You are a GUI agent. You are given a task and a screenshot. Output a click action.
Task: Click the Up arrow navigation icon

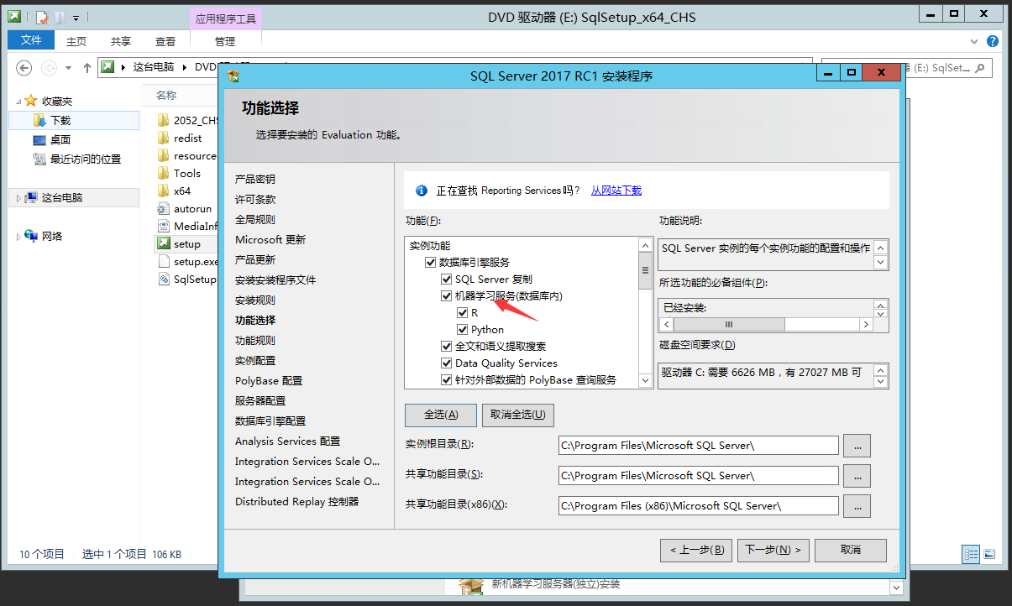tap(87, 68)
